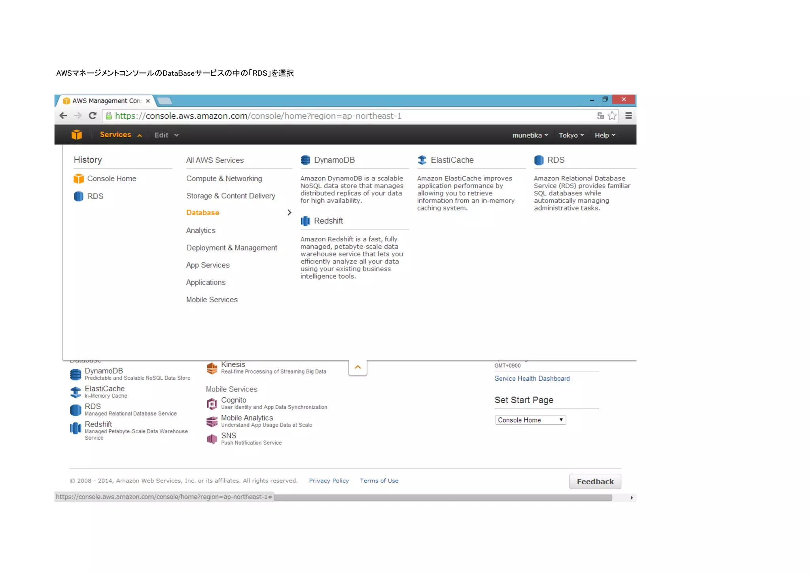The image size is (810, 573).
Task: Go back with the browser back arrow
Action: 63,116
